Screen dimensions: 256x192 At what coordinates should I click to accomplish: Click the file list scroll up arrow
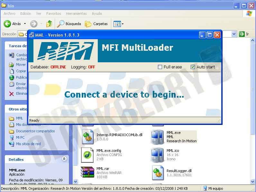252,40
